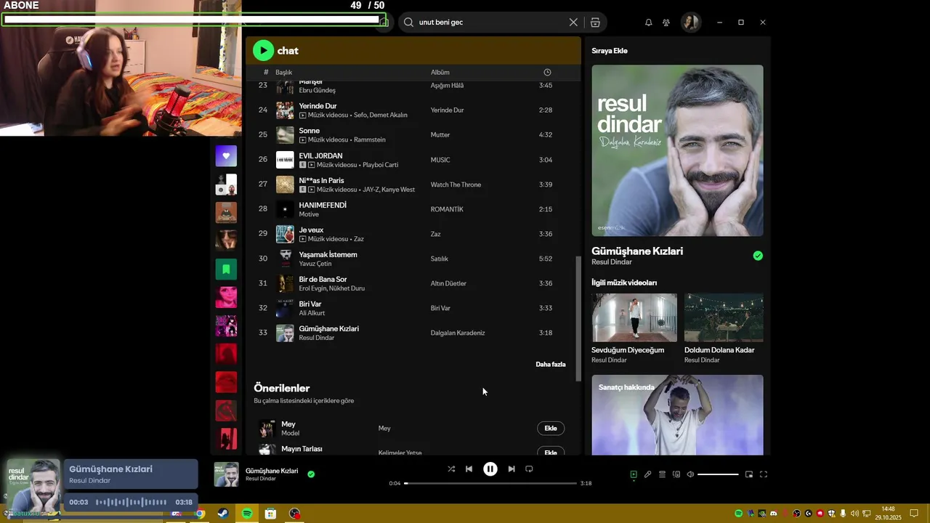Open the Browse icon in search bar

tap(595, 23)
